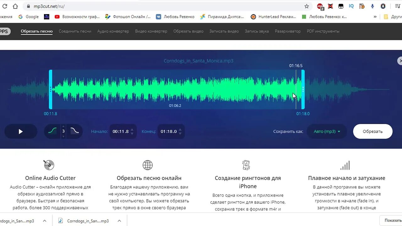Open the VK Любовь Ревенко bookmark
Image resolution: width=402 pixels, height=226 pixels.
point(175,17)
